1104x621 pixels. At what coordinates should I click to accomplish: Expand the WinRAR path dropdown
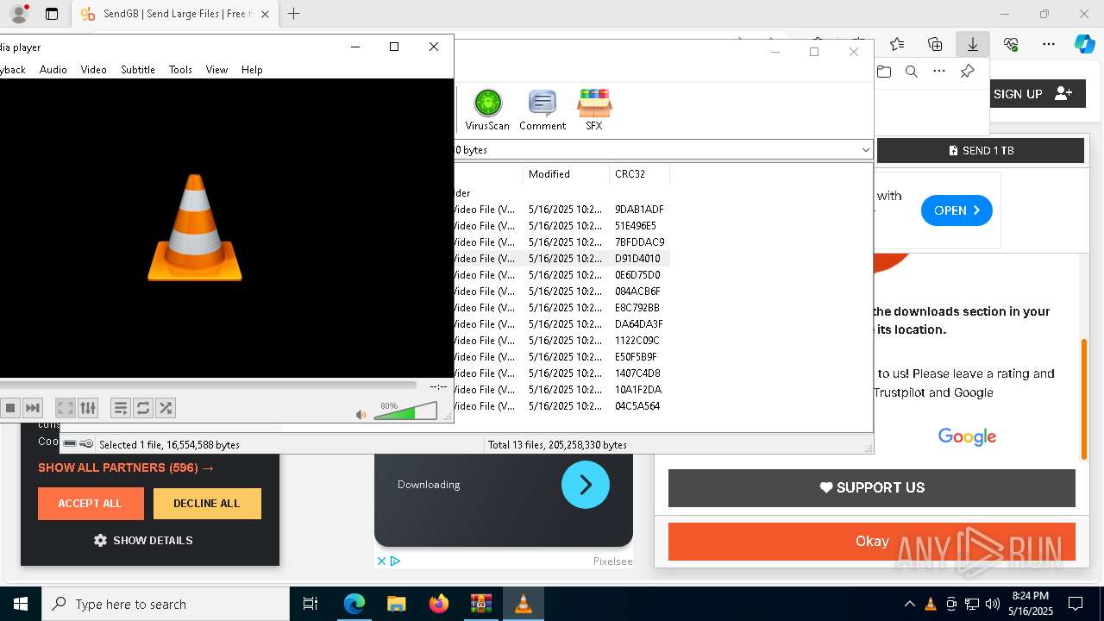[865, 150]
